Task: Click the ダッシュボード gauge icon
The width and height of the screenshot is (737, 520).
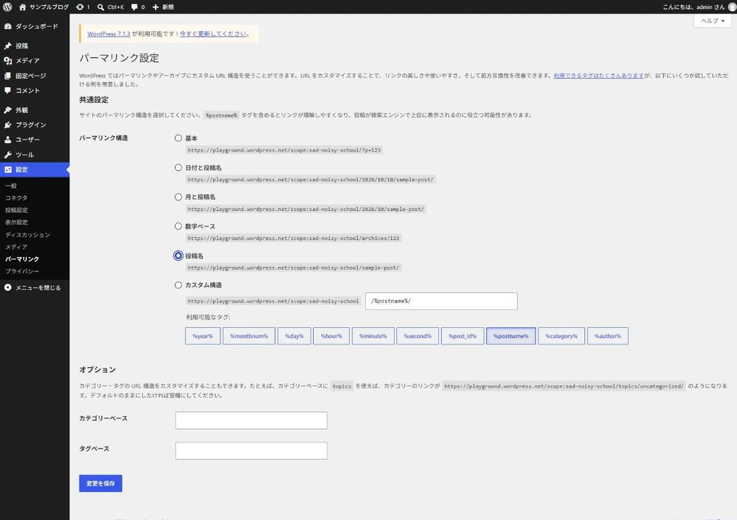Action: point(7,26)
